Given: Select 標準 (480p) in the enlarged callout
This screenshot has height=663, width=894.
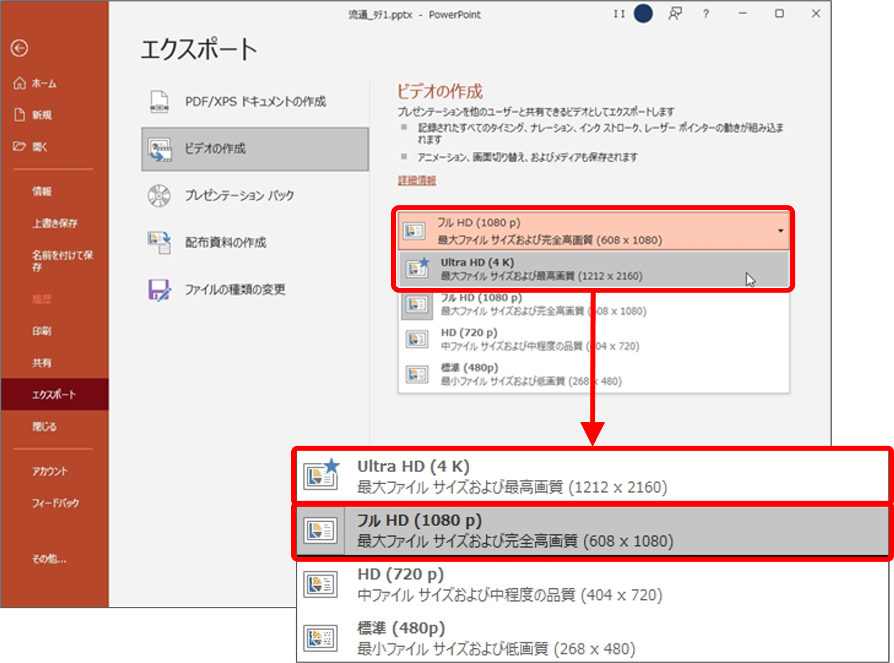Looking at the screenshot, I should pyautogui.click(x=592, y=638).
